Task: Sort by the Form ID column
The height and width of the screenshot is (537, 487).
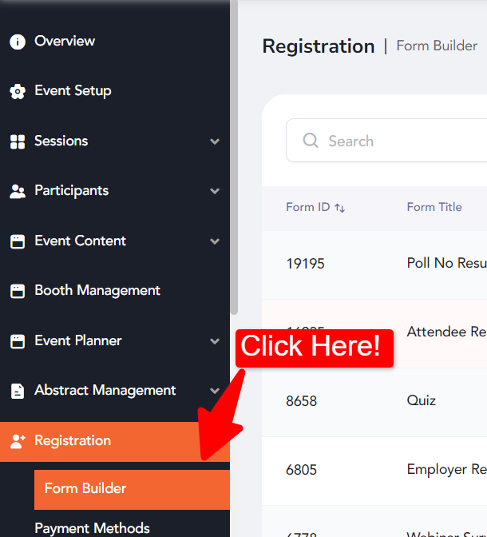Action: point(315,207)
